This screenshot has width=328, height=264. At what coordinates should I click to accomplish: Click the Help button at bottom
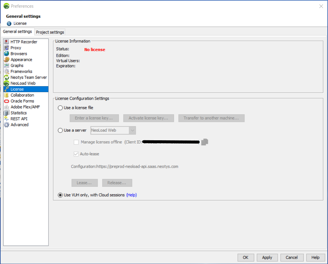click(316, 257)
